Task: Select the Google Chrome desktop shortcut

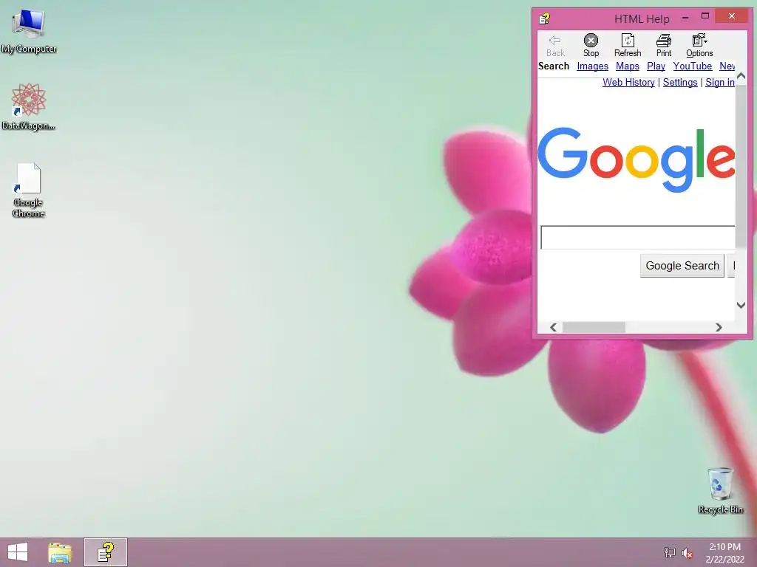Action: pyautogui.click(x=29, y=190)
